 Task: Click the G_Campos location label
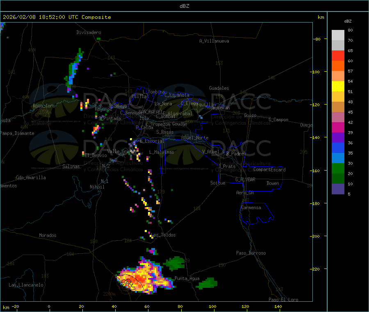[278, 120]
